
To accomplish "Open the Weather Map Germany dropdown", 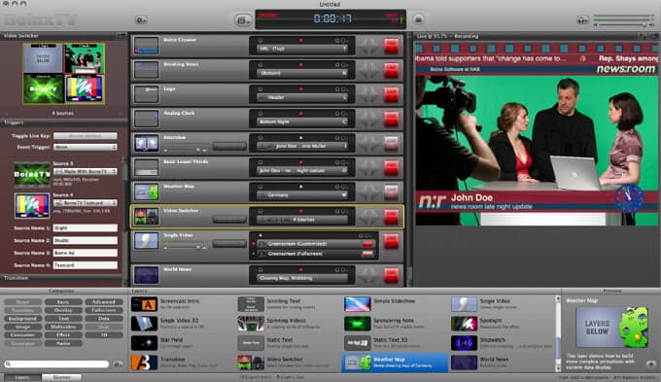I will pyautogui.click(x=302, y=195).
